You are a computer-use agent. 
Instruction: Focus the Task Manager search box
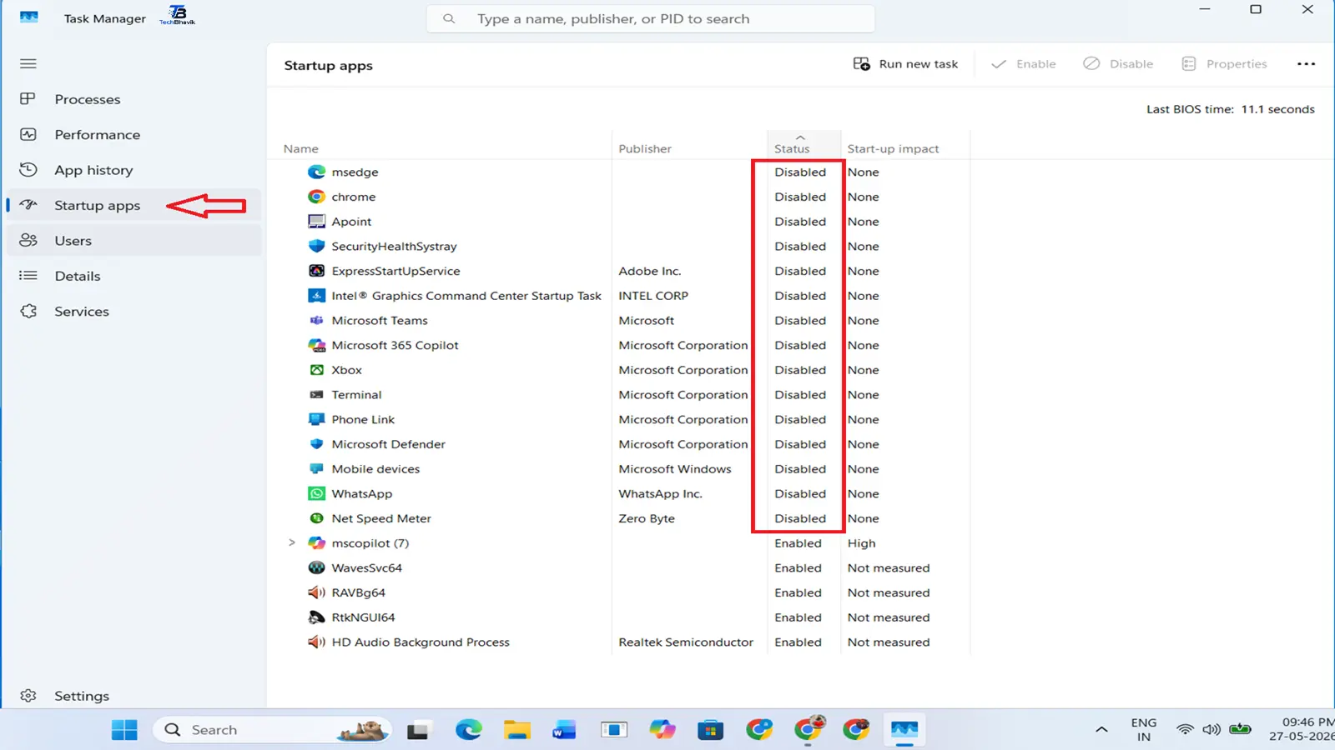pyautogui.click(x=651, y=18)
